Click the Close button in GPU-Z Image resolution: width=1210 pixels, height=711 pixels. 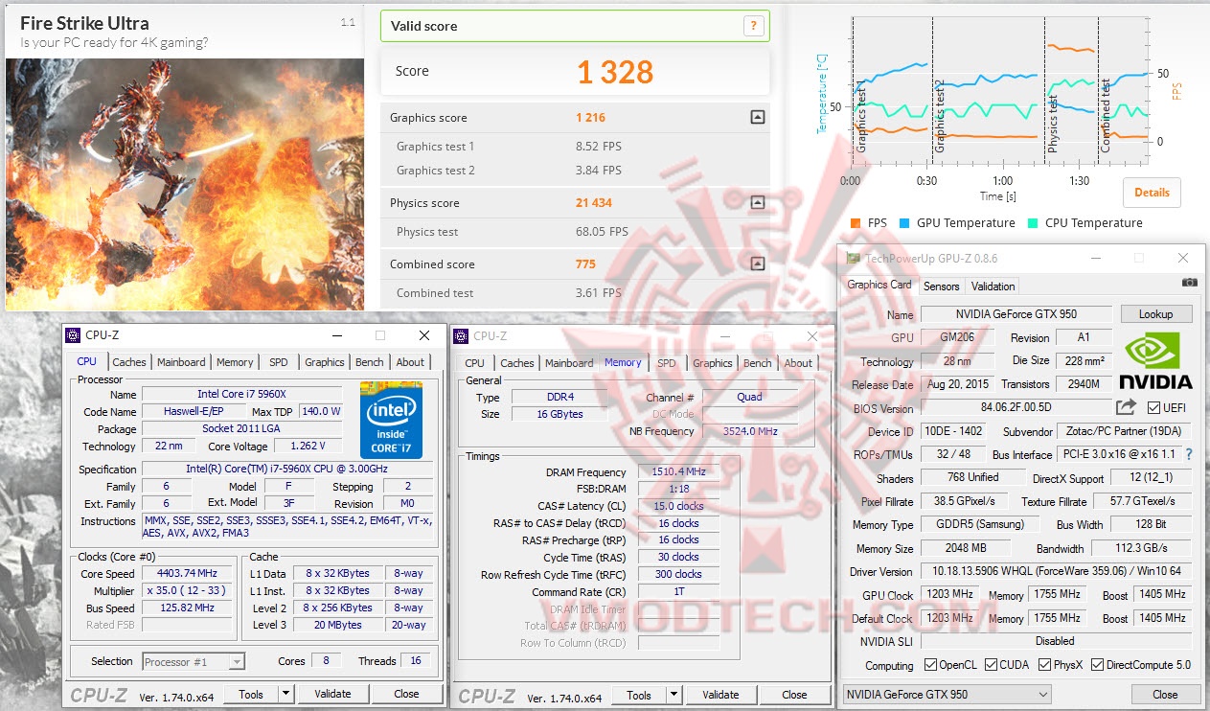click(x=1165, y=694)
